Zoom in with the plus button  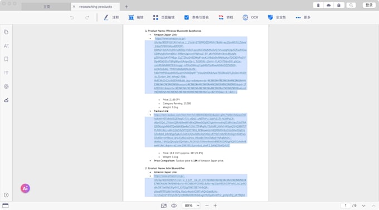(215, 206)
